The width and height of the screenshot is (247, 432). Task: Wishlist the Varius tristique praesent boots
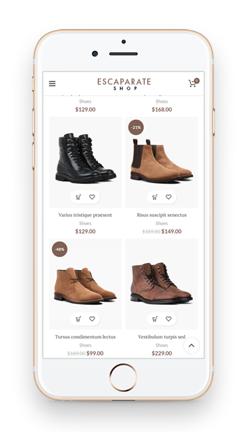point(92,197)
